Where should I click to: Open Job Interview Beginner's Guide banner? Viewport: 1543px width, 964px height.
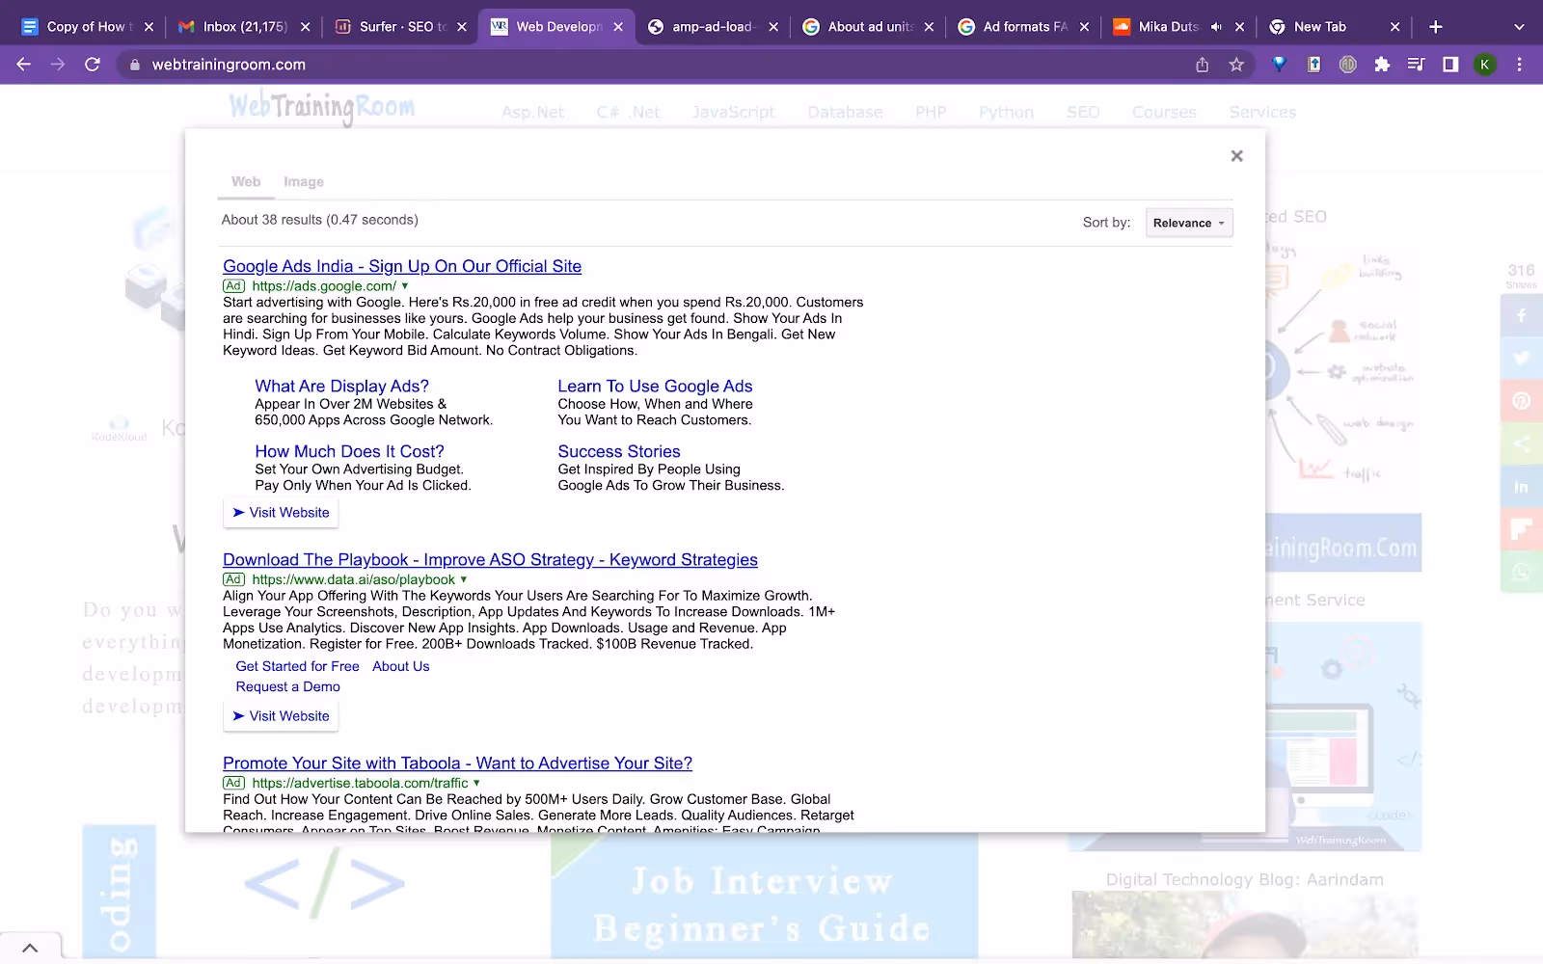764,897
